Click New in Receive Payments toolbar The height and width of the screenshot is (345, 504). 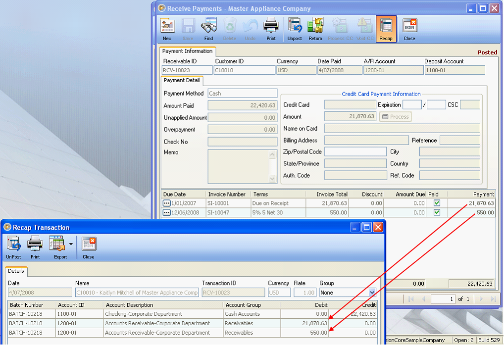tap(167, 29)
